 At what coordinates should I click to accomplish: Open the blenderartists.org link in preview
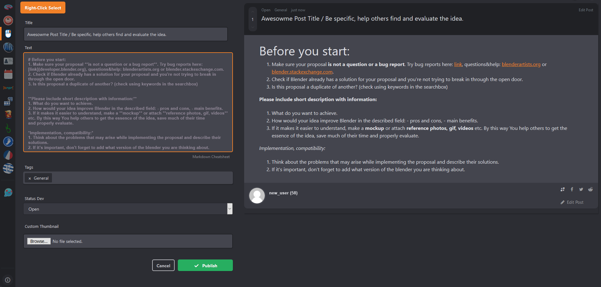coord(521,64)
